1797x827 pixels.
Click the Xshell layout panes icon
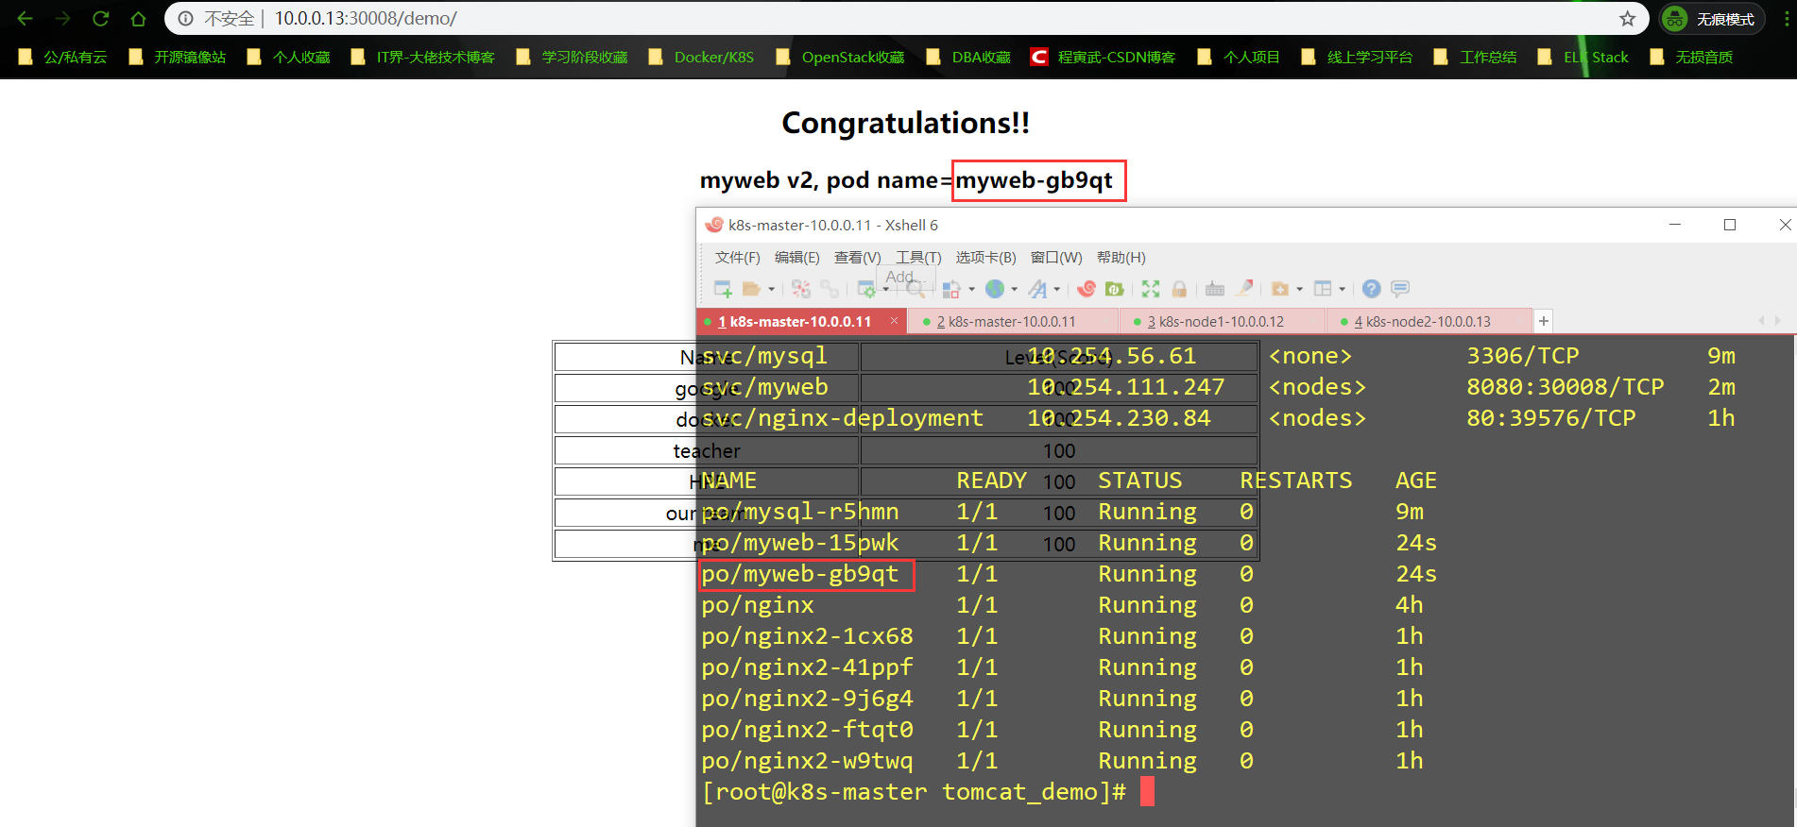[1323, 289]
